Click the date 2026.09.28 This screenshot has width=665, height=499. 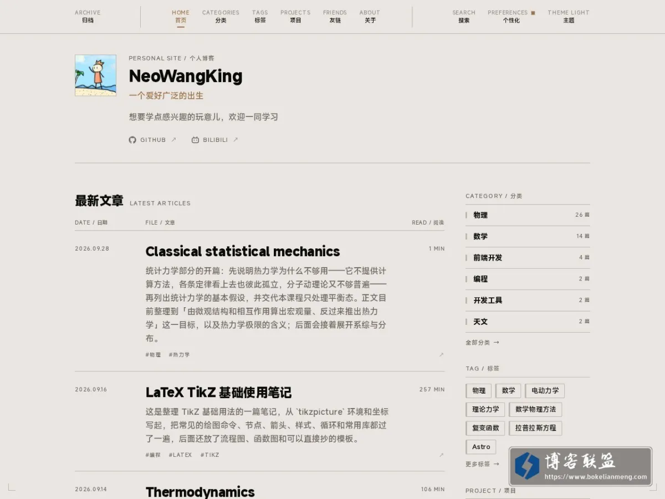coord(92,249)
